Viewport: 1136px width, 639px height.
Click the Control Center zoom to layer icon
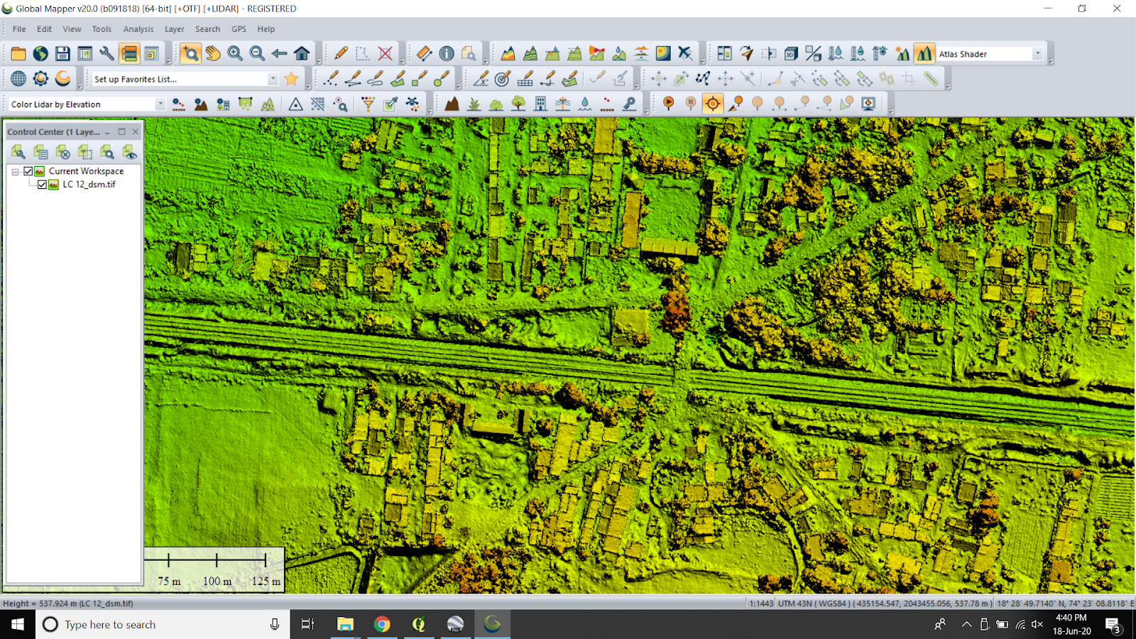click(x=107, y=152)
